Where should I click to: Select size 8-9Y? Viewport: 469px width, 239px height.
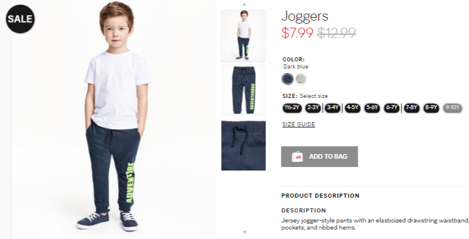[x=431, y=108]
